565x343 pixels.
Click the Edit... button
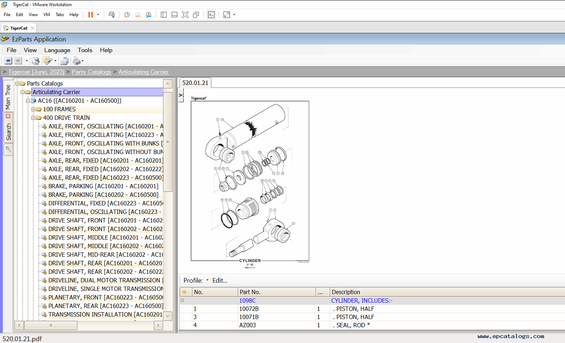coord(220,281)
